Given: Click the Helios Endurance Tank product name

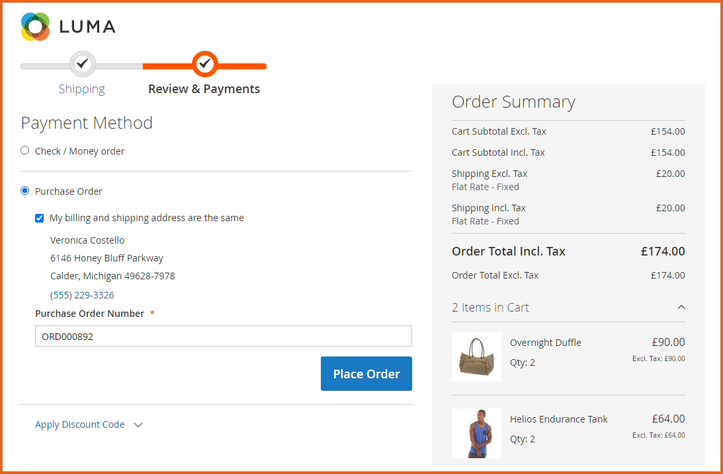Looking at the screenshot, I should click(558, 419).
